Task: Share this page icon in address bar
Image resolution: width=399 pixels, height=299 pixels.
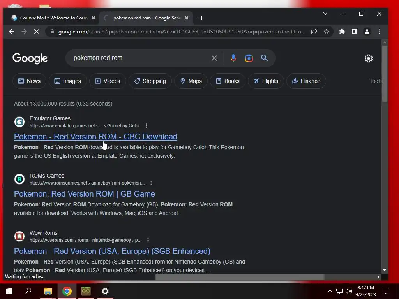Action: pos(314,32)
